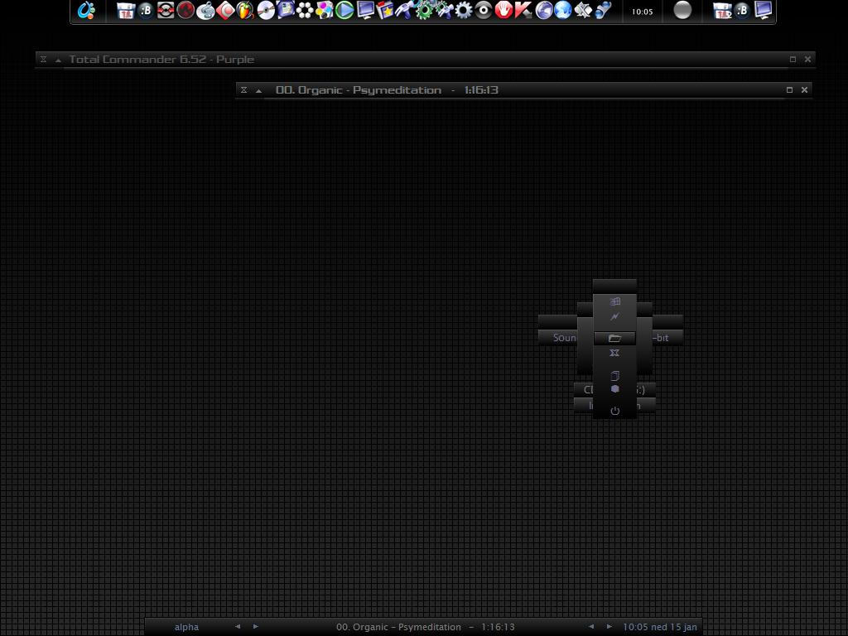Click left arrow before the bottom date
This screenshot has height=636, width=848.
(x=590, y=627)
